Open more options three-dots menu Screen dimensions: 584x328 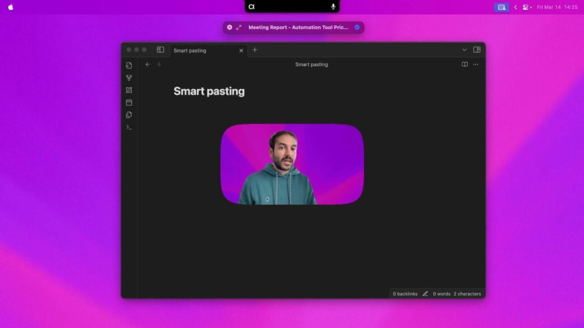point(476,65)
